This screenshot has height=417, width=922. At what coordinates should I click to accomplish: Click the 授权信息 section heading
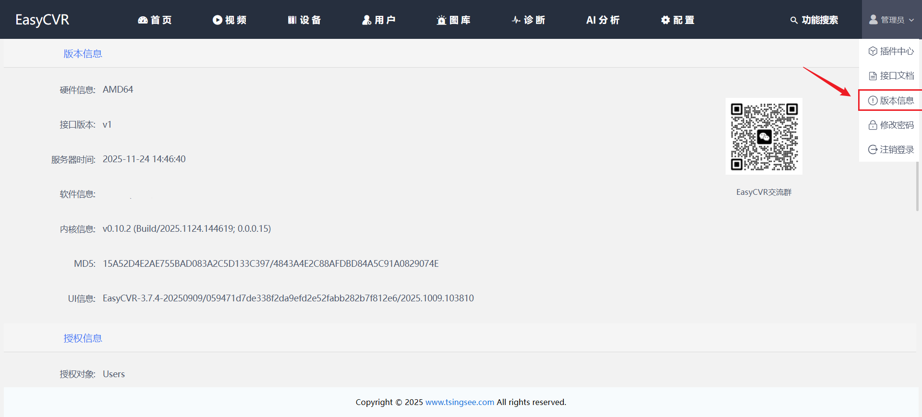point(83,338)
